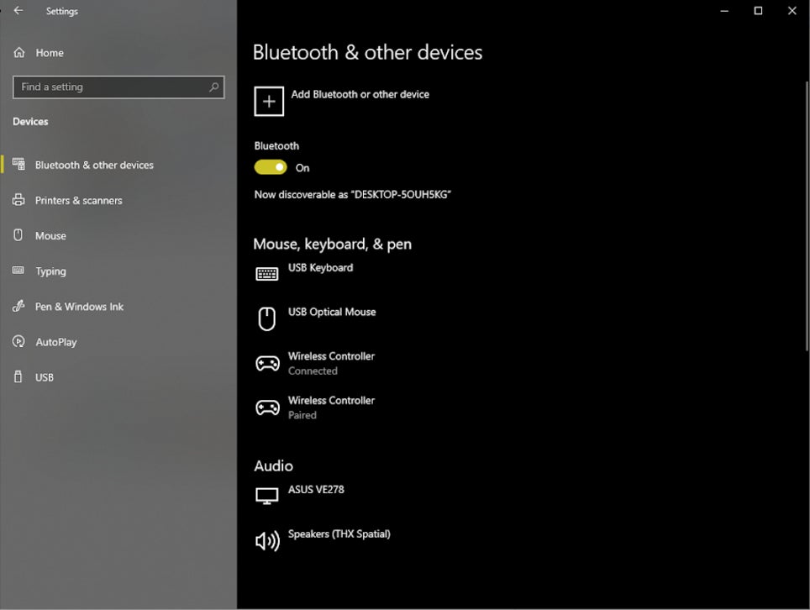This screenshot has height=610, width=810.
Task: Click the USB sidebar icon
Action: [x=18, y=376]
